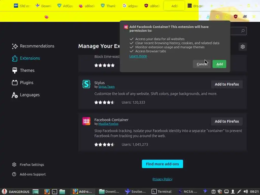Image resolution: width=260 pixels, height=195 pixels.
Task: Confirm with the green Add button
Action: click(x=219, y=64)
